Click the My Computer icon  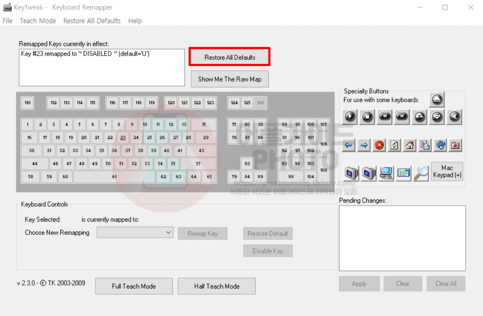point(386,173)
